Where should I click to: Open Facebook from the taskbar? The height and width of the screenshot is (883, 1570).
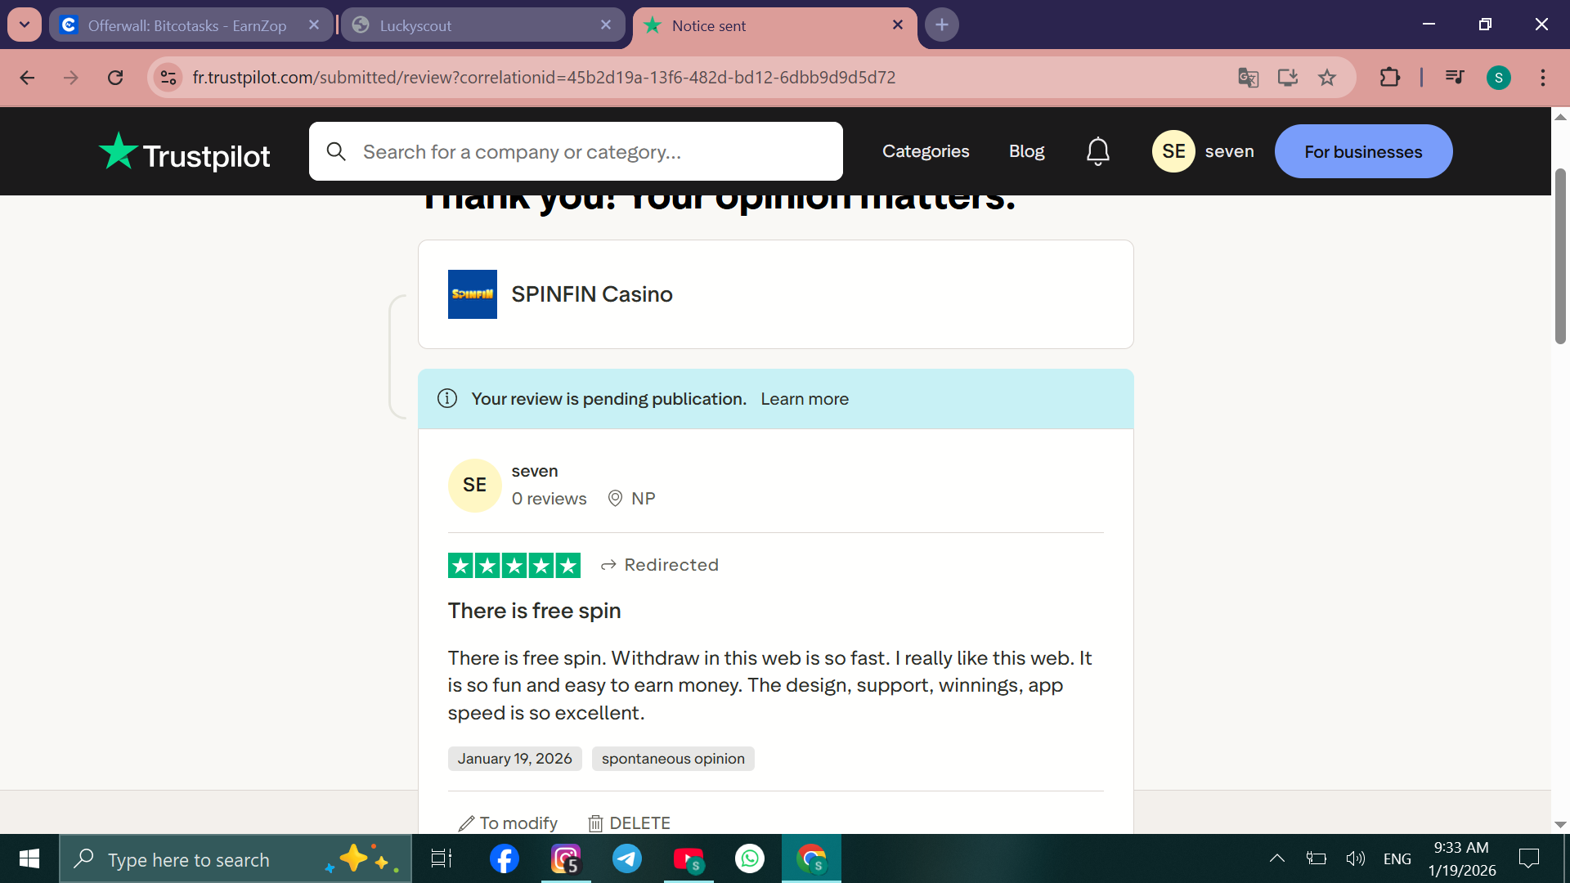point(504,858)
